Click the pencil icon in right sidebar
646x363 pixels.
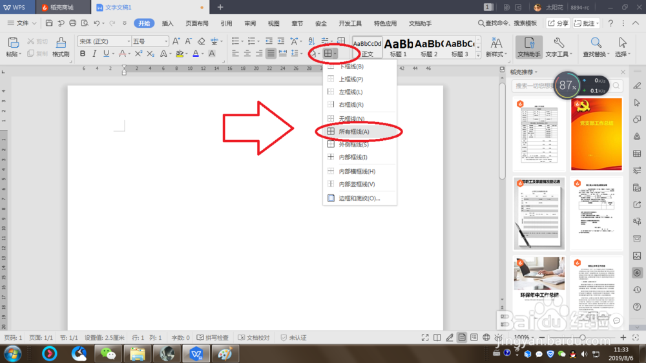[x=637, y=86]
